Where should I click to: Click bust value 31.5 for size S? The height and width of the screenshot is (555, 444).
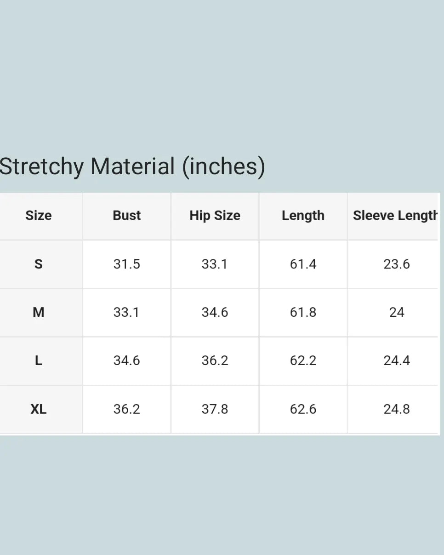127,264
